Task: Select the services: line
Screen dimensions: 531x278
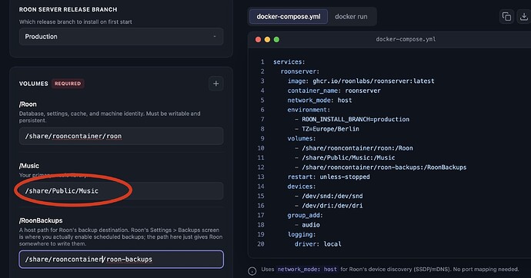Action: coord(289,61)
